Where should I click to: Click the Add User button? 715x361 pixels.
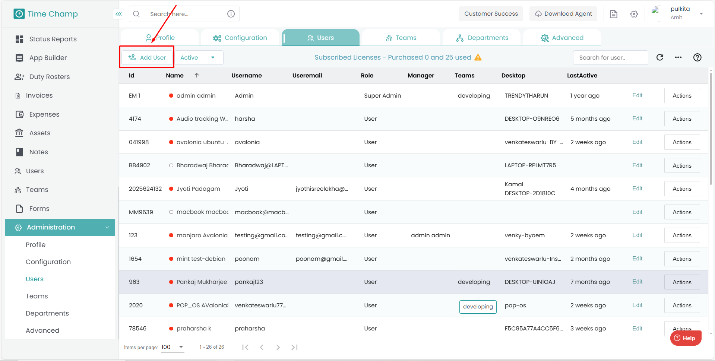147,57
